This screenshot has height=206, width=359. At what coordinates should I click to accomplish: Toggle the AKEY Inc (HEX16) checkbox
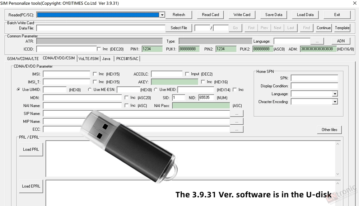tap(203, 82)
